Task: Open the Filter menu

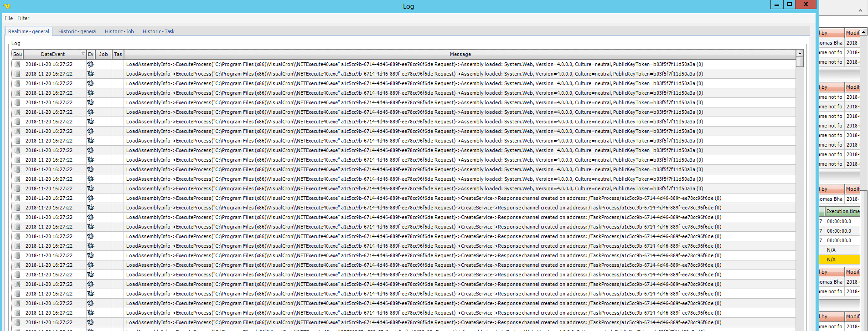Action: coord(23,18)
